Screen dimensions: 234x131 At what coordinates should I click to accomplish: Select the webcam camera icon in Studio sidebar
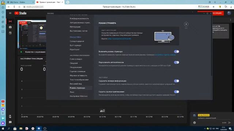pos(10,27)
